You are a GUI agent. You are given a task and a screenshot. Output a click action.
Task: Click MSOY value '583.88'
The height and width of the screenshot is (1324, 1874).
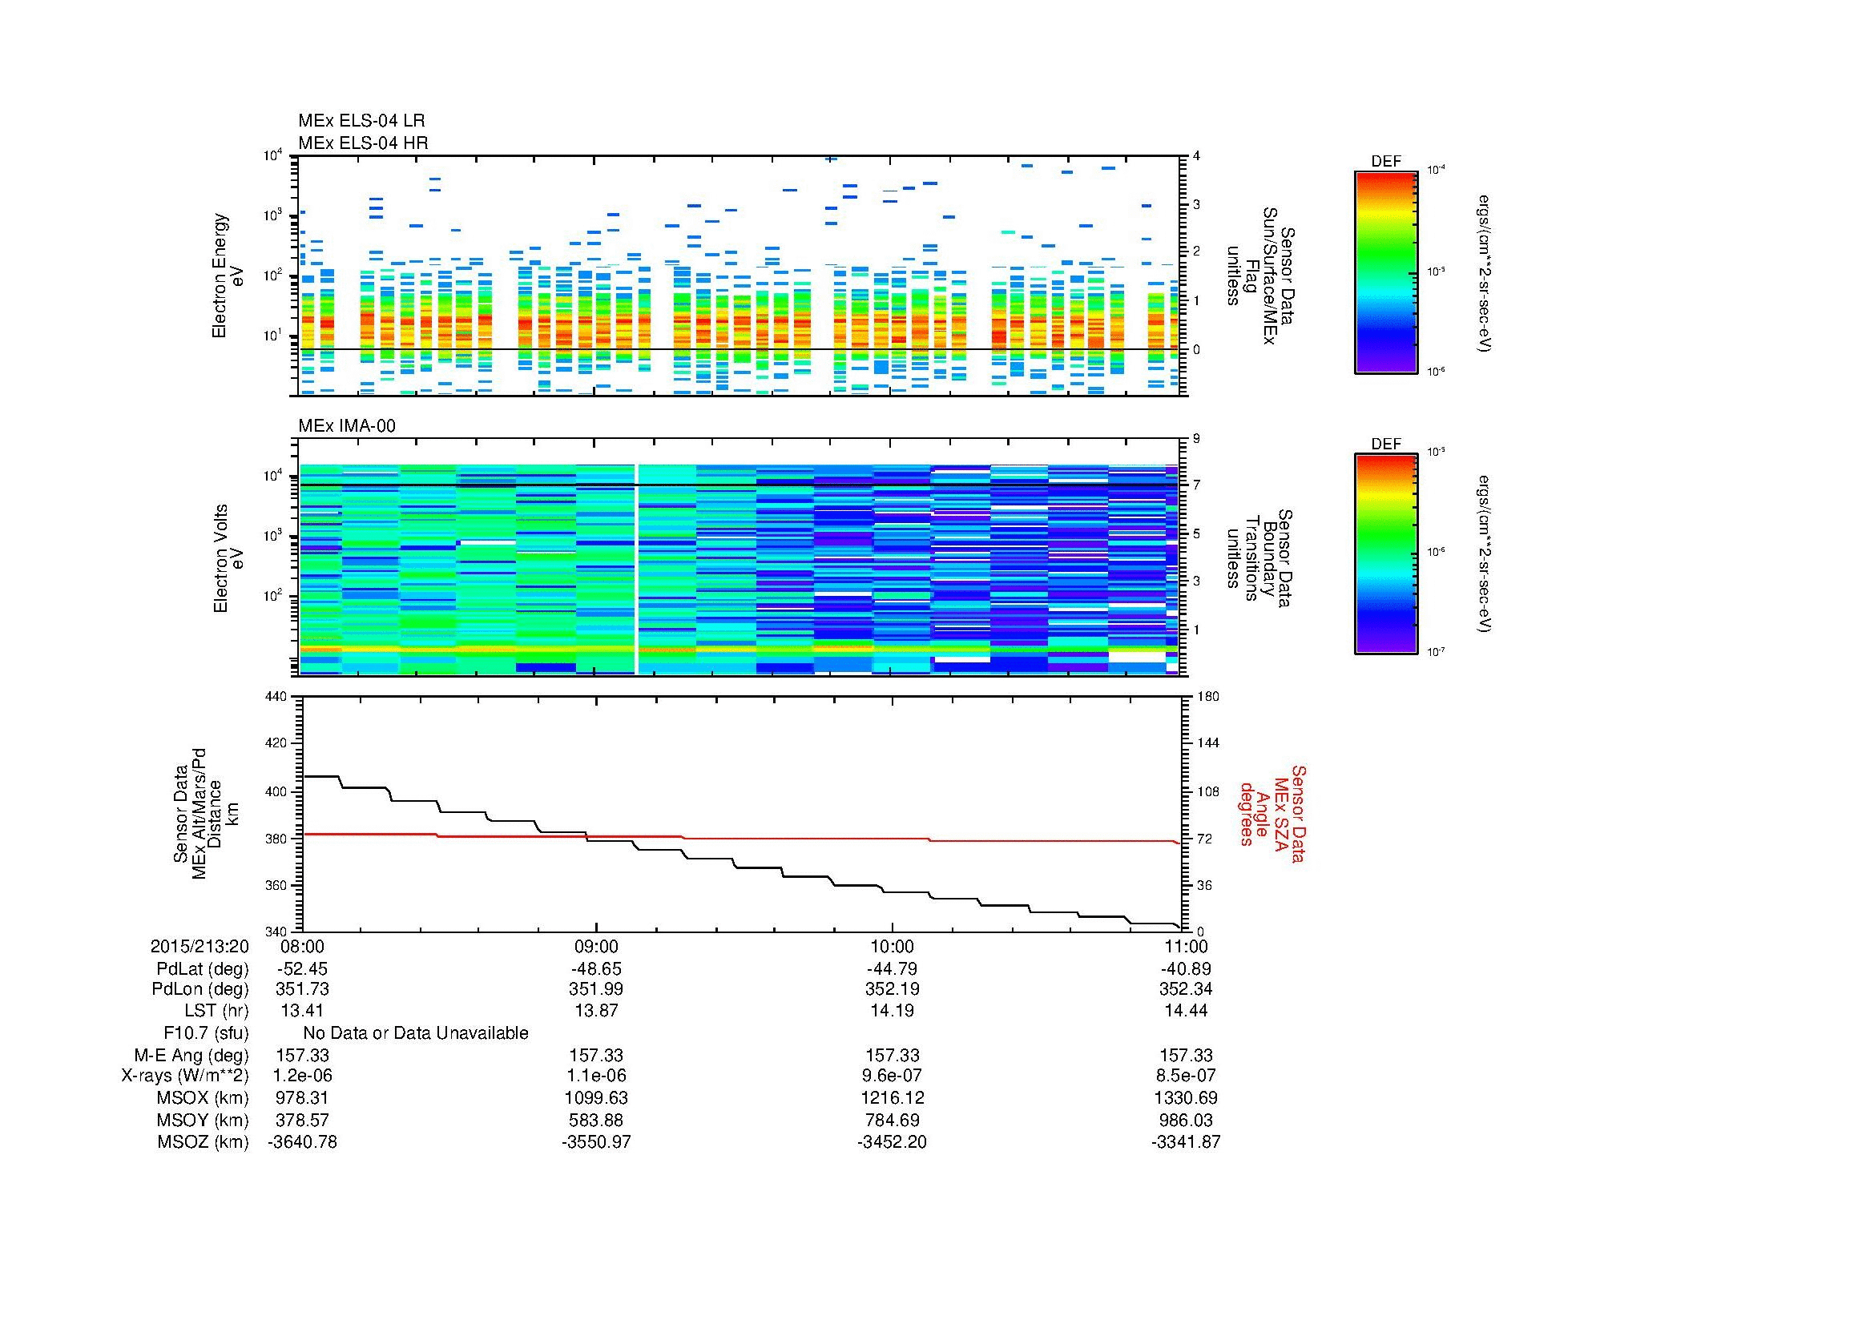point(597,1120)
